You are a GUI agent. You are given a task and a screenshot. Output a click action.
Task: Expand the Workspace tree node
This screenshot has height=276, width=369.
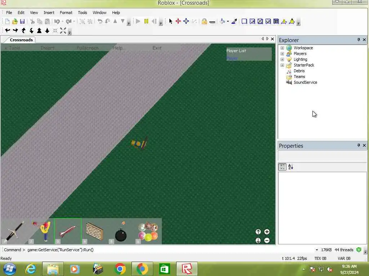click(x=282, y=48)
